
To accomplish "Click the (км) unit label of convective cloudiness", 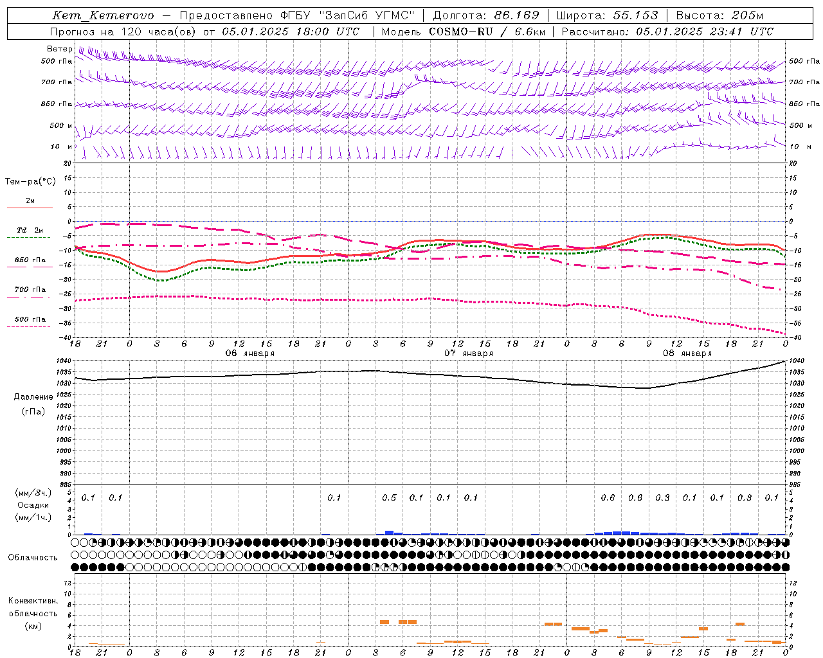I will pyautogui.click(x=33, y=627).
